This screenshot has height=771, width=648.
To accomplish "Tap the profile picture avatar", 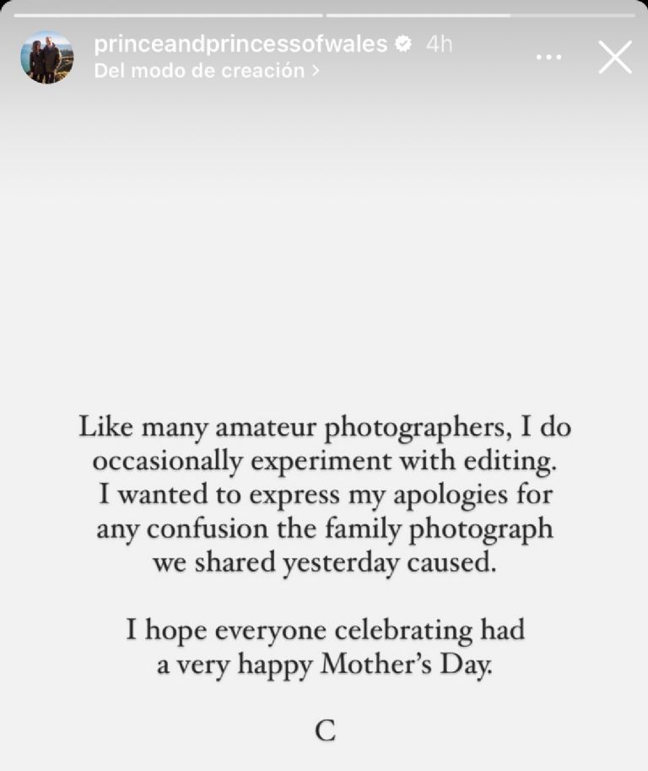I will pos(46,57).
